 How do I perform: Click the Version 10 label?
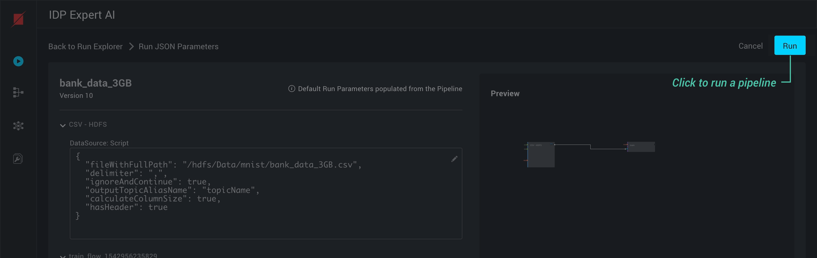coord(76,96)
